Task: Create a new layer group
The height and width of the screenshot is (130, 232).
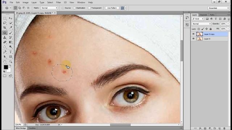Action: tap(215, 129)
